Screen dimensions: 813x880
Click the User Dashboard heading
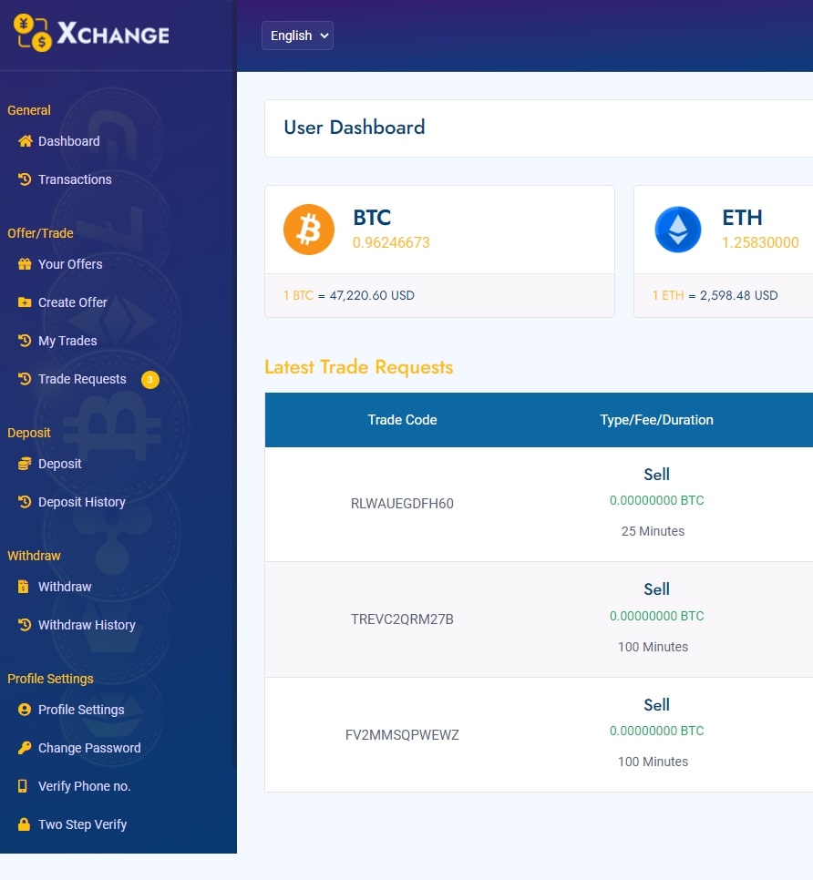pos(355,128)
